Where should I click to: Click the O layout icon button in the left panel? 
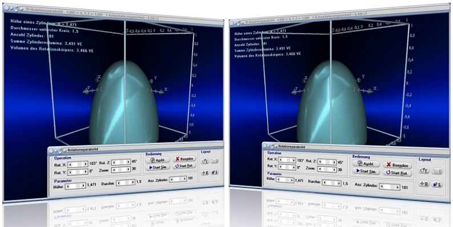tap(205, 172)
